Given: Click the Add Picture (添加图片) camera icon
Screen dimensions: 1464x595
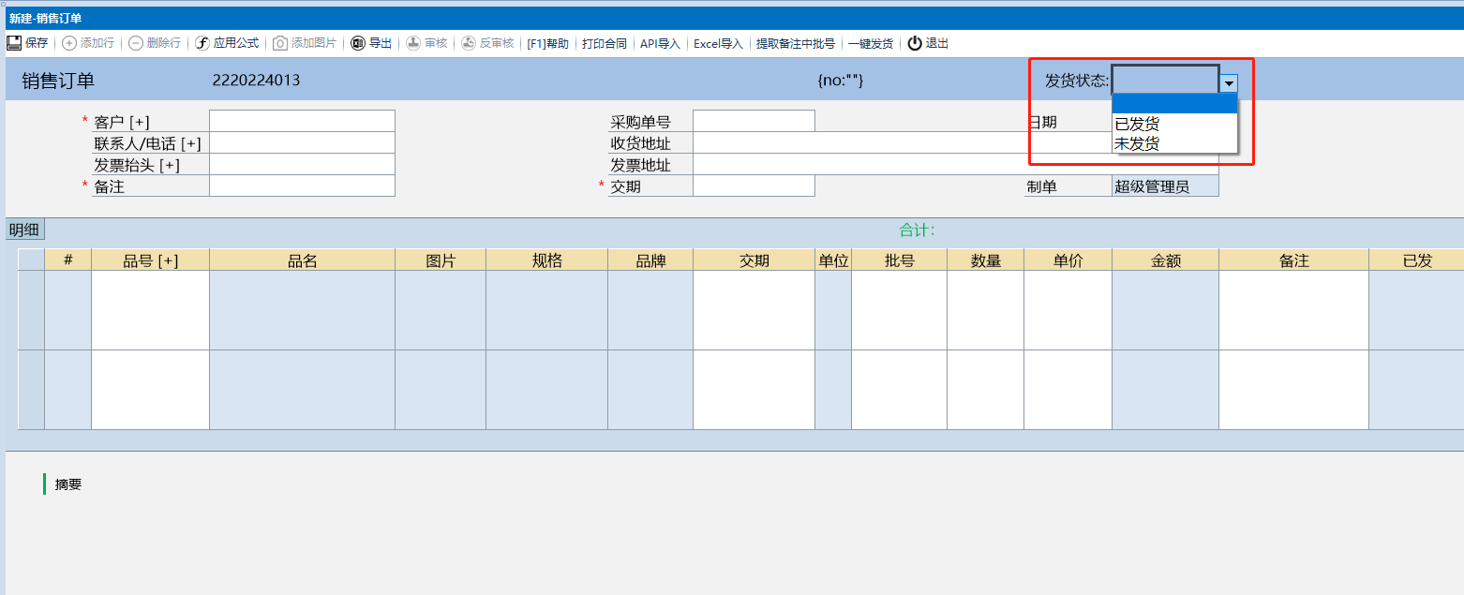Looking at the screenshot, I should 280,43.
